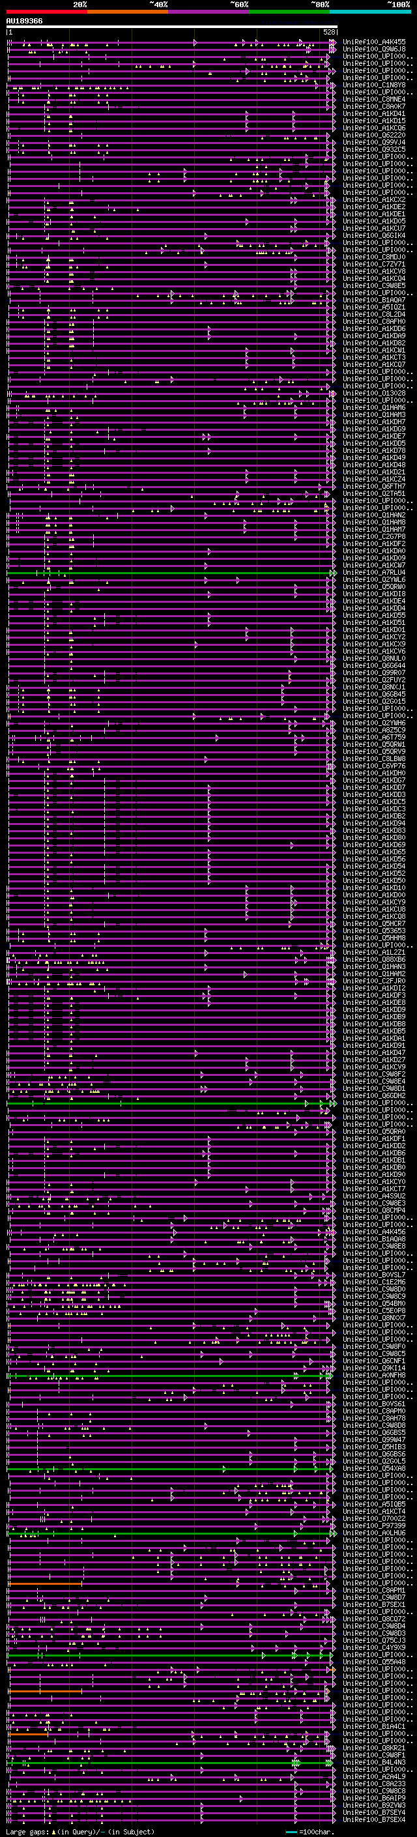The image size is (417, 1837).
Task: Select hit label UniRef100_A1KCQ4
Action: (374, 279)
